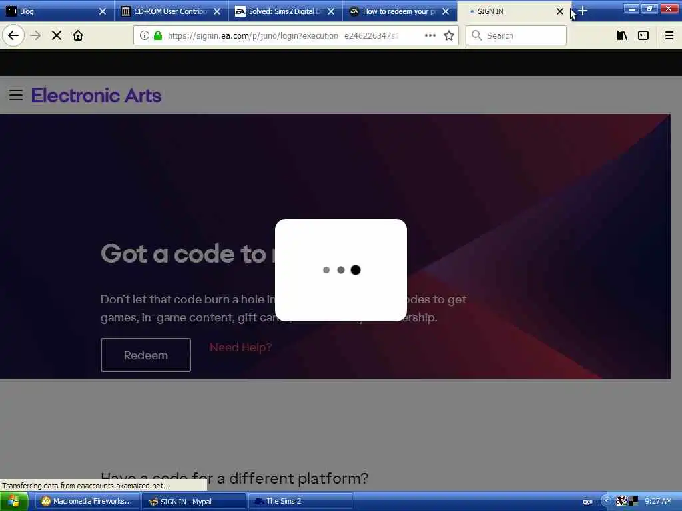Screen dimensions: 682x511
Task: Open the Electronic Arts site hamburger menu
Action: point(16,95)
